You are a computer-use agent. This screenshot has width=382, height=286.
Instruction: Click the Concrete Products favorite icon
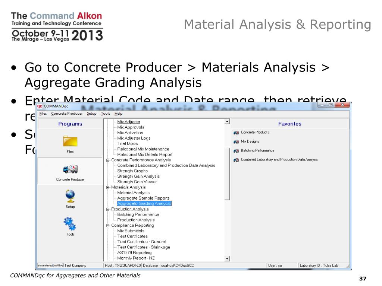tap(236, 133)
